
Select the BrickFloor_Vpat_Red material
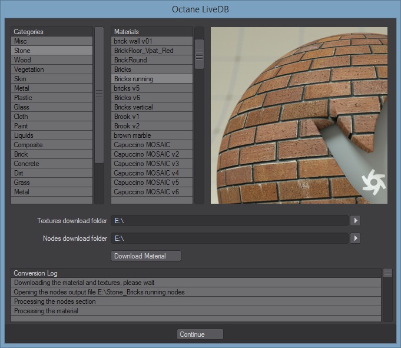152,51
